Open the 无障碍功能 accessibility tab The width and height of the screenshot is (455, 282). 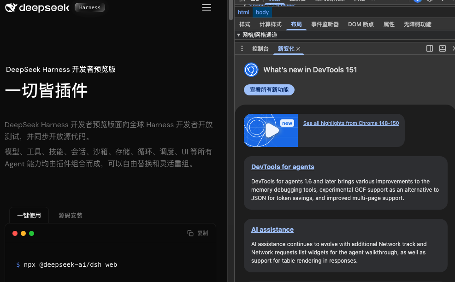[x=418, y=24]
